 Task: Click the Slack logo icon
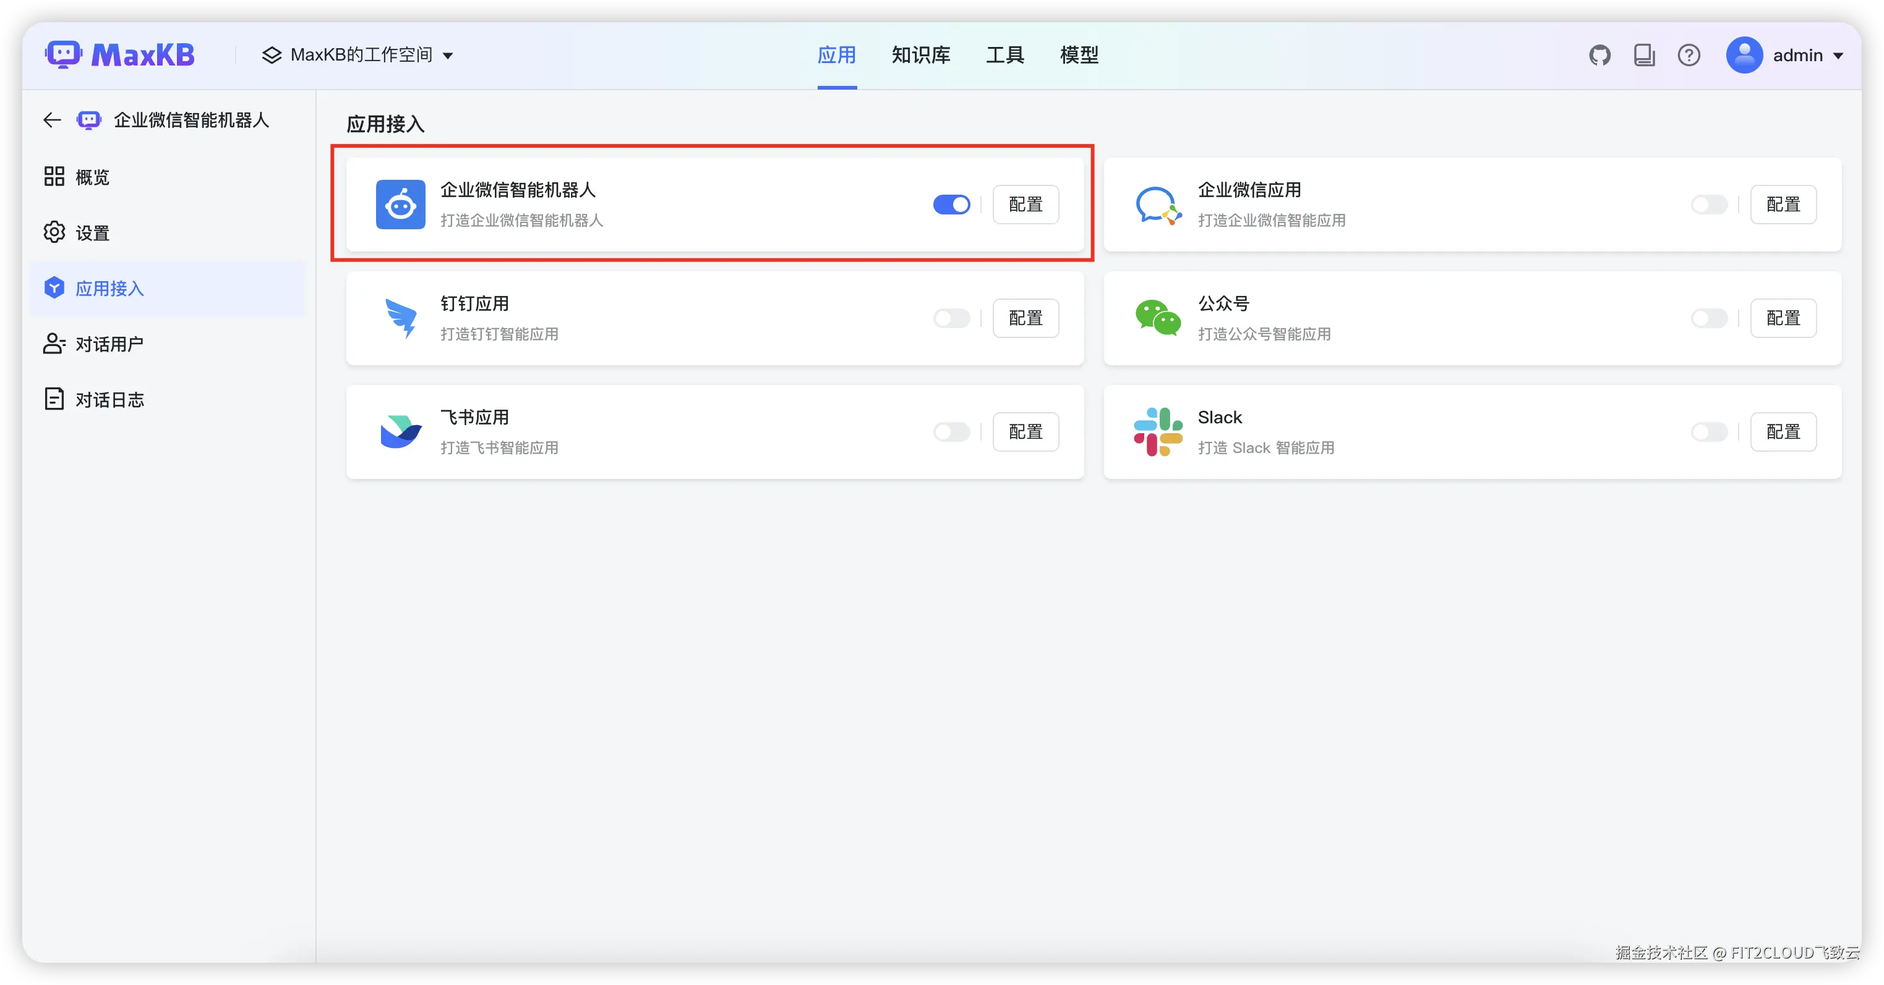point(1158,432)
